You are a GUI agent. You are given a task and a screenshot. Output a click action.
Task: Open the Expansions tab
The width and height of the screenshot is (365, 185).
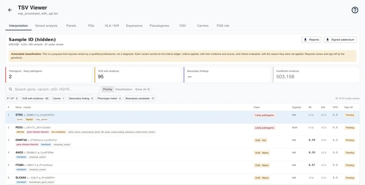coord(134,26)
